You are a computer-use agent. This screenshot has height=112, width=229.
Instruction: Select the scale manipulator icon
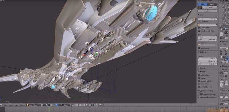pyautogui.click(x=61, y=105)
